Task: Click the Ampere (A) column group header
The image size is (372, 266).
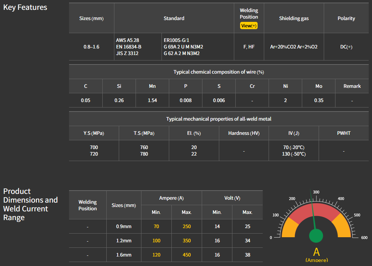Action: [x=171, y=198]
